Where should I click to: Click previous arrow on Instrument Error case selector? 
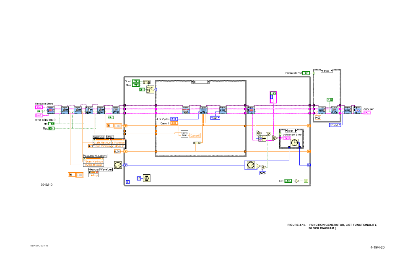coord(286,131)
